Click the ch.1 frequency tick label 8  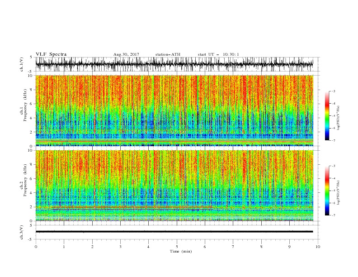[x=32, y=90]
